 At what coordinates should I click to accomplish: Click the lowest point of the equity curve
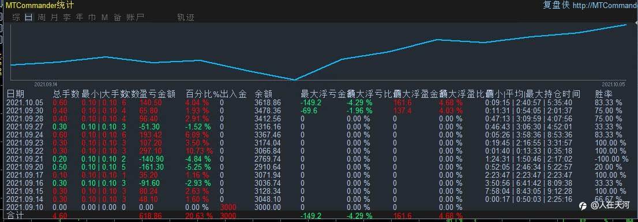(294, 79)
